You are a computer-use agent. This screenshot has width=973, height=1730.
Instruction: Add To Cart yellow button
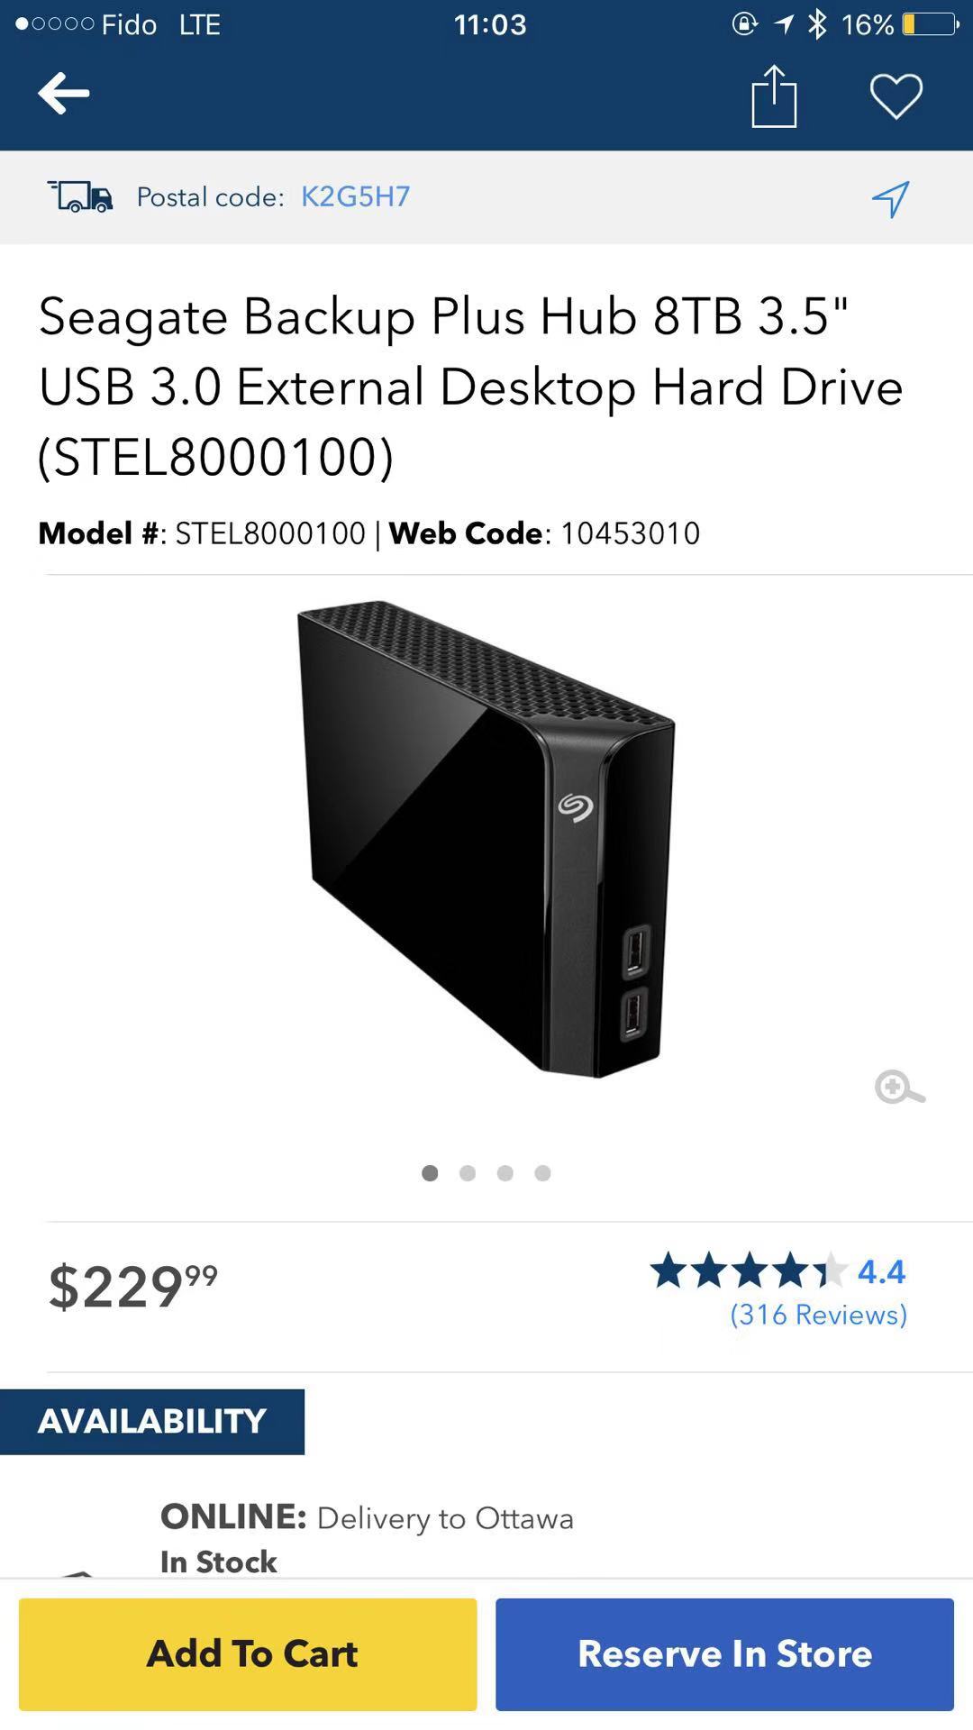point(248,1654)
